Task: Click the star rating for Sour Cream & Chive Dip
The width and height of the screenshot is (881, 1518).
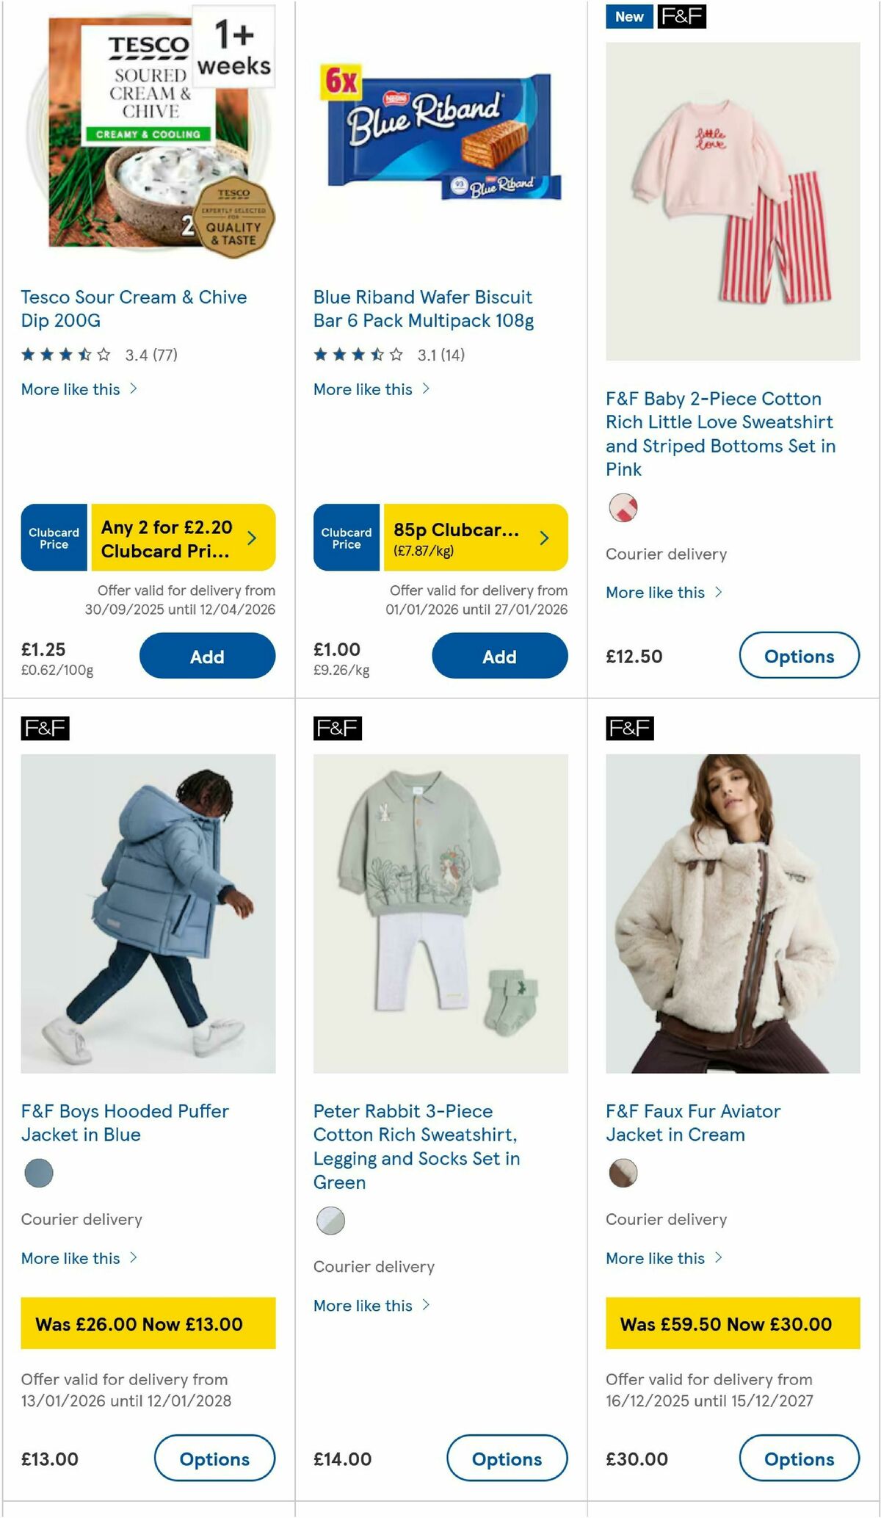Action: pyautogui.click(x=66, y=353)
